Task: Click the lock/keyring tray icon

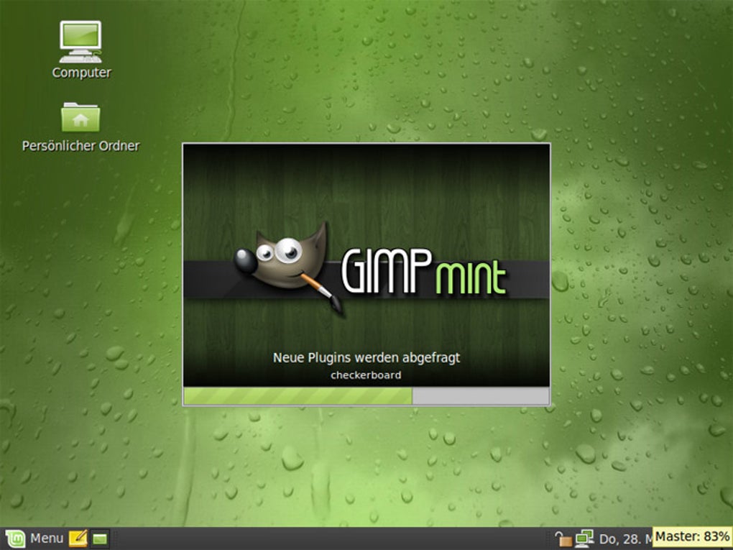Action: (563, 538)
